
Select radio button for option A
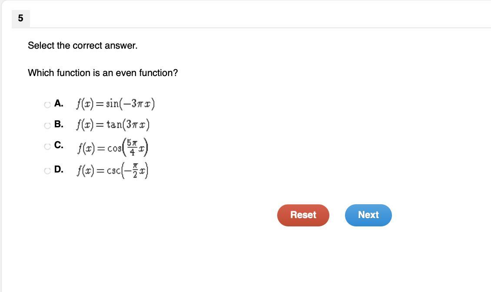click(47, 105)
